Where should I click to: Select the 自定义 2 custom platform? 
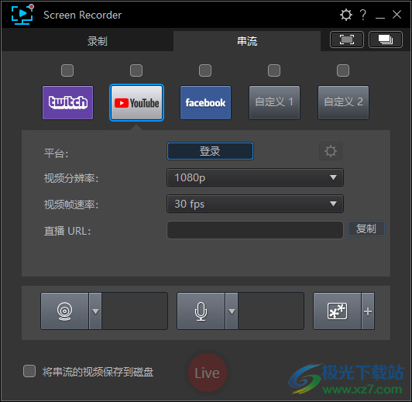(x=343, y=102)
